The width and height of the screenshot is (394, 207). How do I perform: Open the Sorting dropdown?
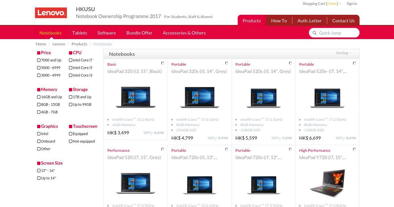point(343,53)
